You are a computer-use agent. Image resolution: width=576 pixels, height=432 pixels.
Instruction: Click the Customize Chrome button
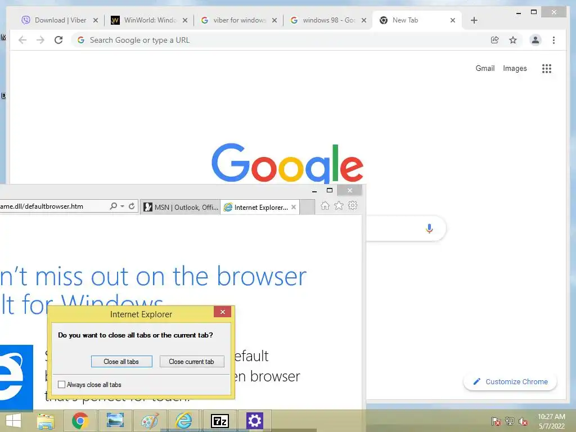point(510,382)
